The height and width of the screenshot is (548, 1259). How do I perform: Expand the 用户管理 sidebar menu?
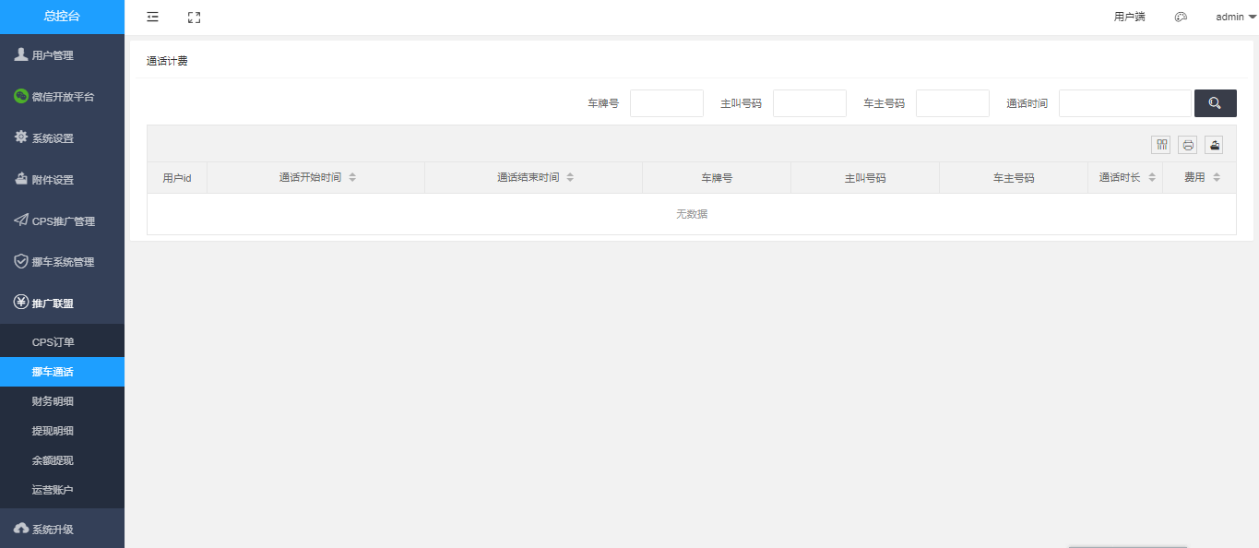coord(62,55)
